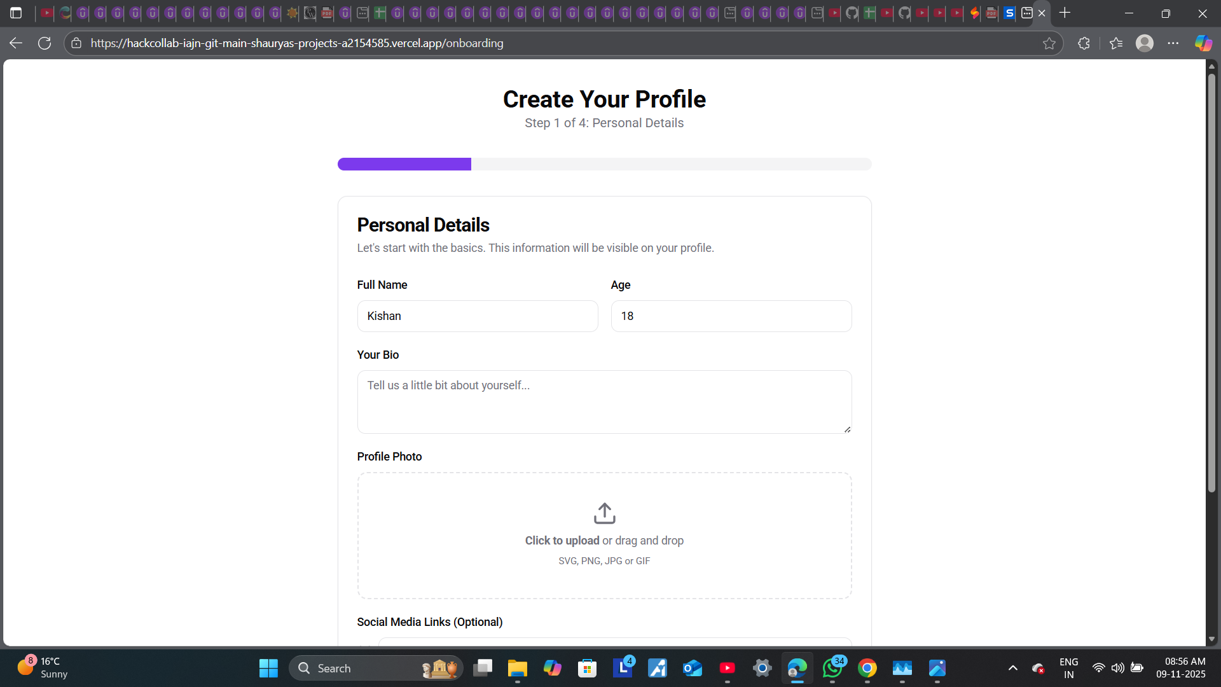Open browser extensions puzzle icon
This screenshot has width=1221, height=687.
click(x=1084, y=43)
